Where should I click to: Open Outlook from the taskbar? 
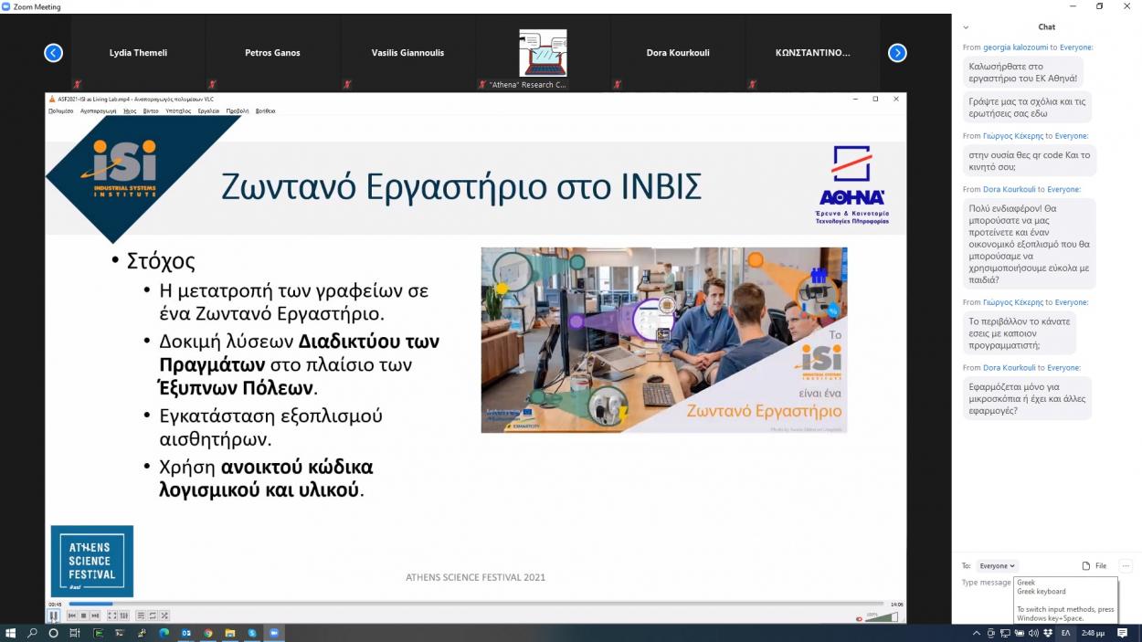coord(186,633)
